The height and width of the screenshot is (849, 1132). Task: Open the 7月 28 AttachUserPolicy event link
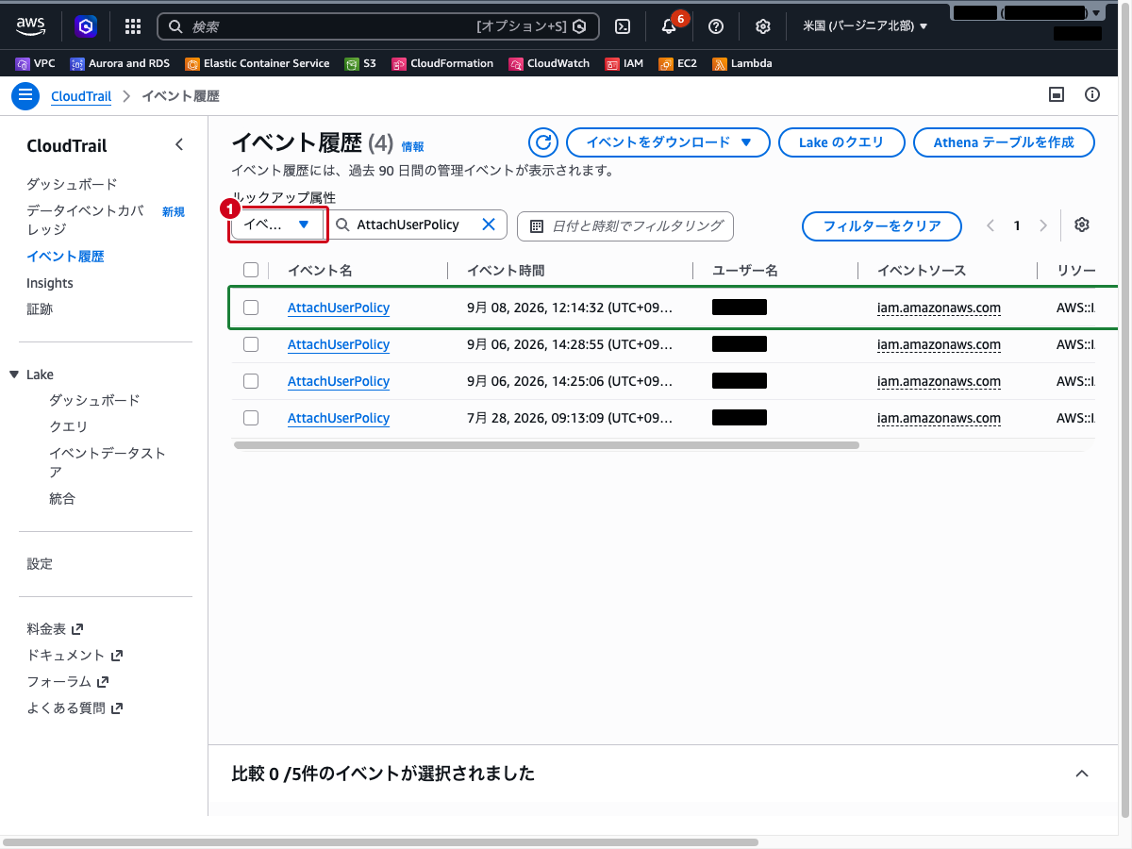[x=339, y=418]
